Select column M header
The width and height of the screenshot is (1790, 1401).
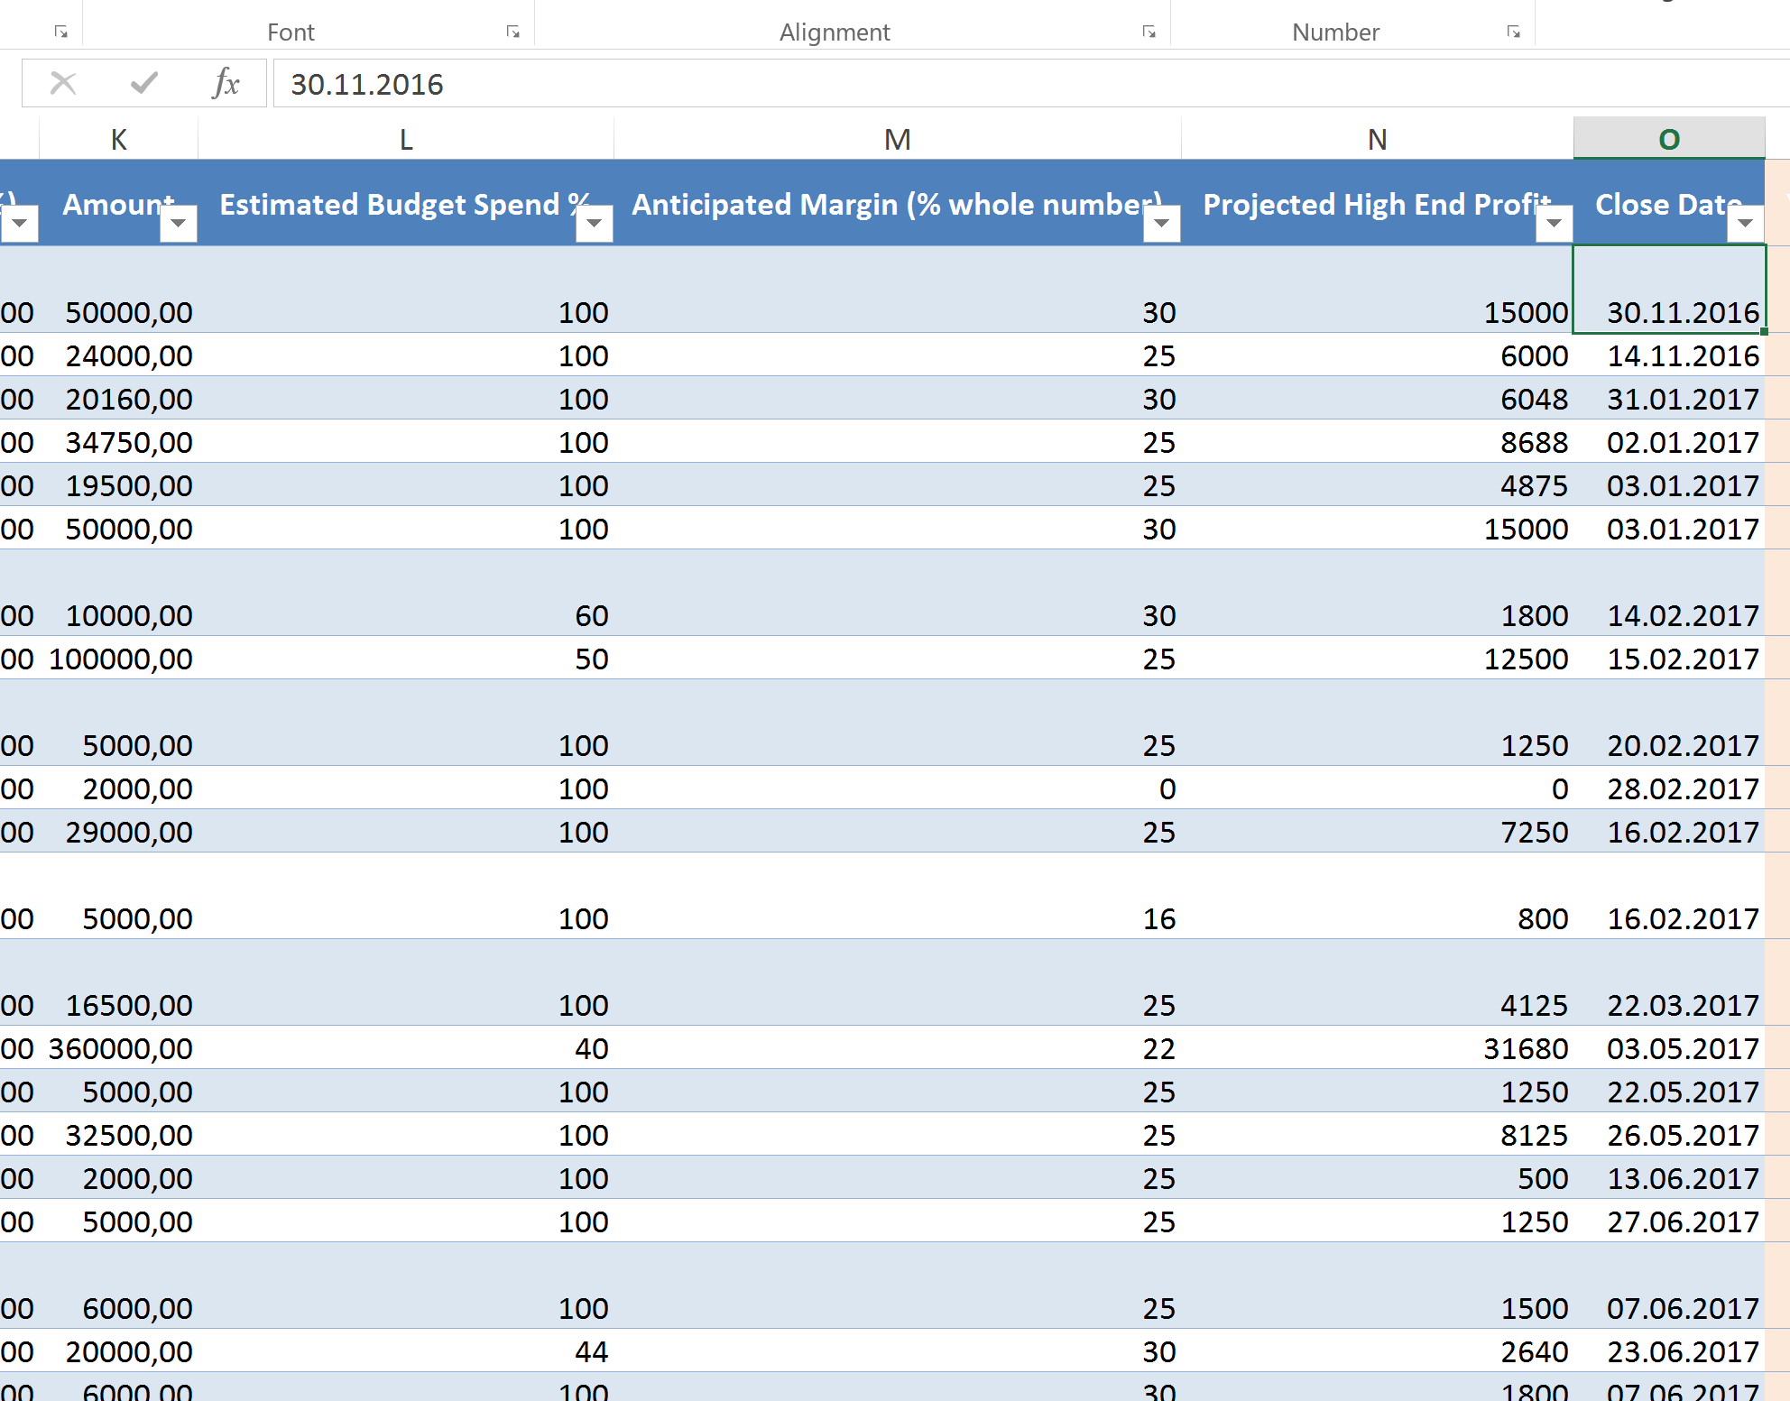[897, 140]
